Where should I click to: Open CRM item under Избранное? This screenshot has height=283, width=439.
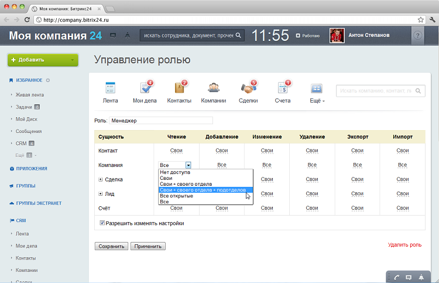(21, 144)
